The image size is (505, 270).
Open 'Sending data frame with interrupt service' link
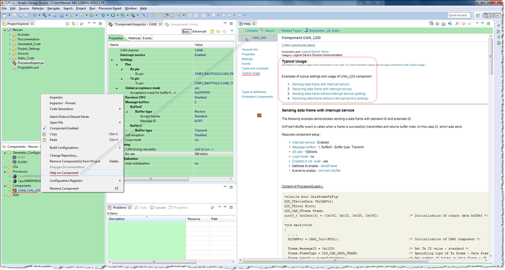coord(320,84)
